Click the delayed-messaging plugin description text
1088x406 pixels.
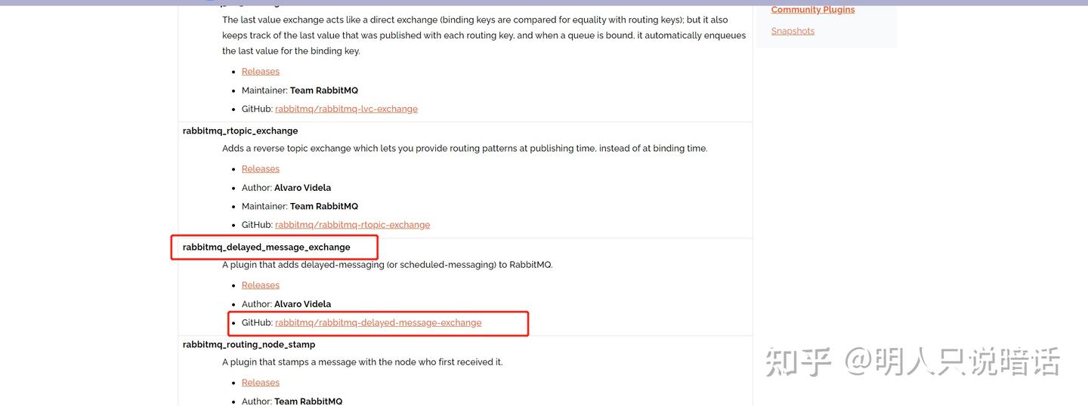coord(387,265)
